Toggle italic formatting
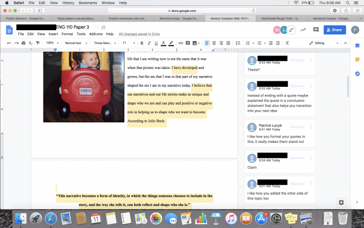This screenshot has height=228, width=364. coord(149,43)
